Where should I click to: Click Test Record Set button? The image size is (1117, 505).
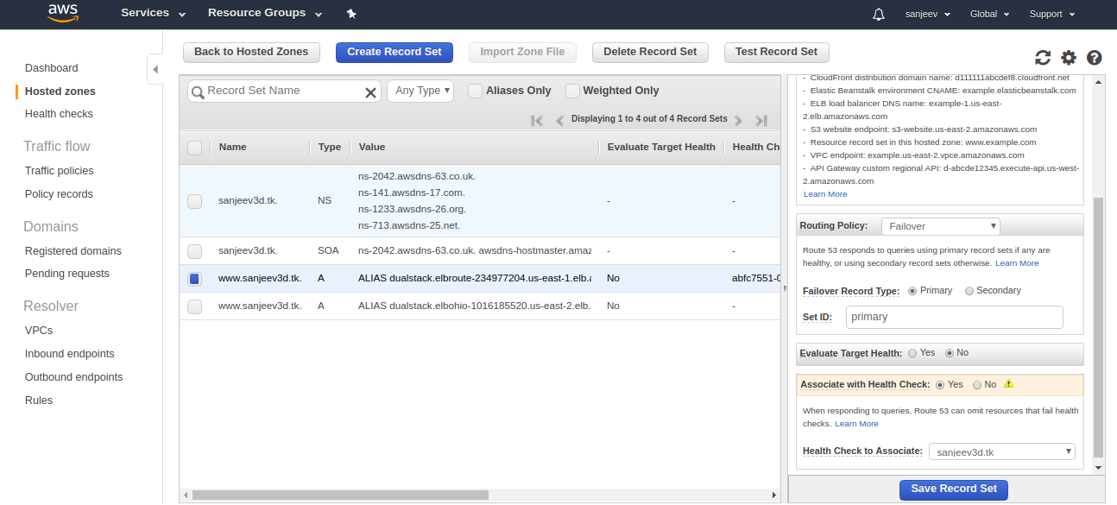pyautogui.click(x=776, y=52)
